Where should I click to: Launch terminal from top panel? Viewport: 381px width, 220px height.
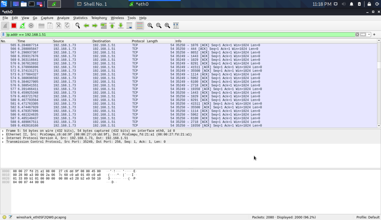click(x=31, y=4)
